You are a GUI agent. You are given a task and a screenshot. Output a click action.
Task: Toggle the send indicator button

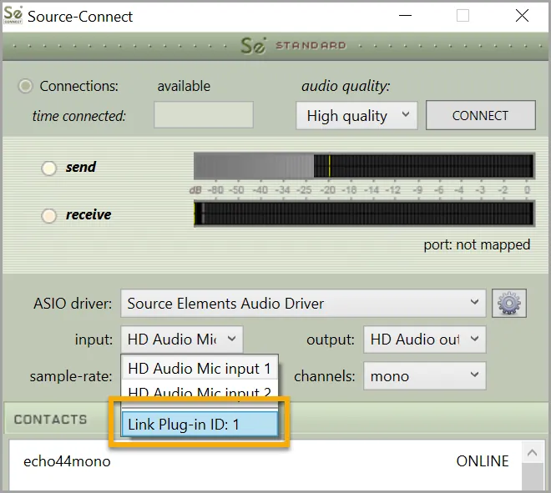[49, 168]
